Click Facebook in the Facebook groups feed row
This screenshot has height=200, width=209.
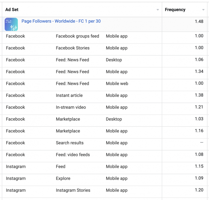click(x=16, y=36)
